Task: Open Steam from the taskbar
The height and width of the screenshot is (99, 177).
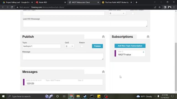Action: pos(85,96)
